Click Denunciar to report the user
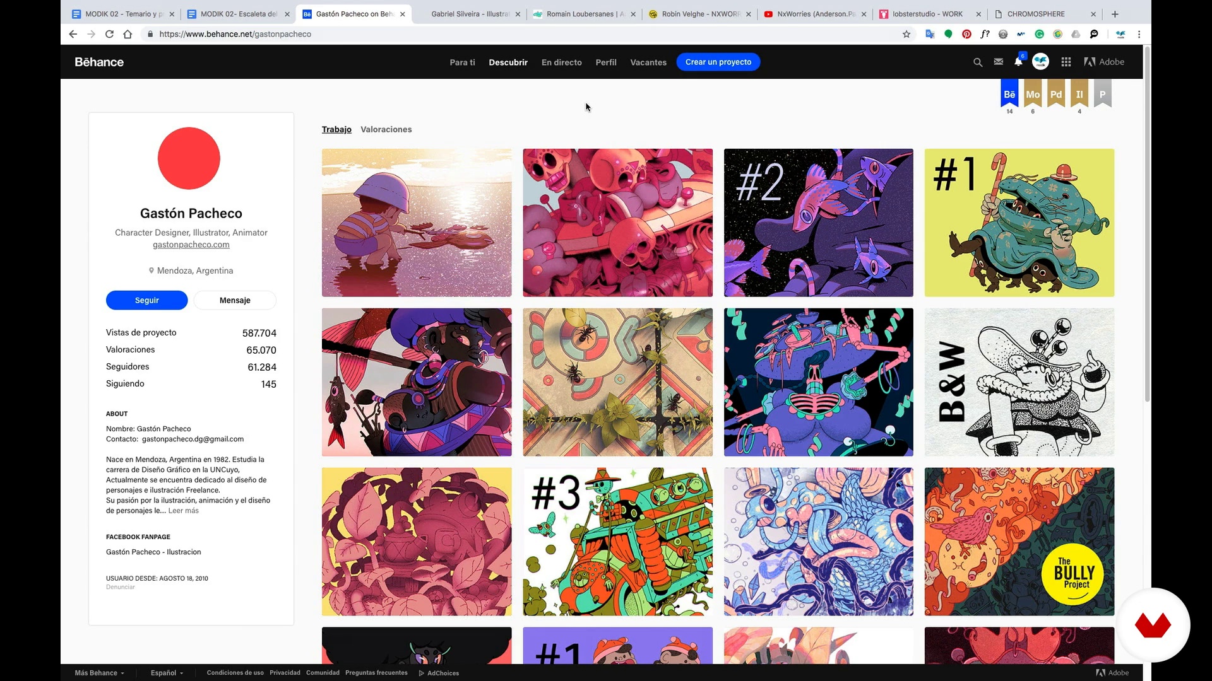Viewport: 1212px width, 681px height. [x=121, y=587]
